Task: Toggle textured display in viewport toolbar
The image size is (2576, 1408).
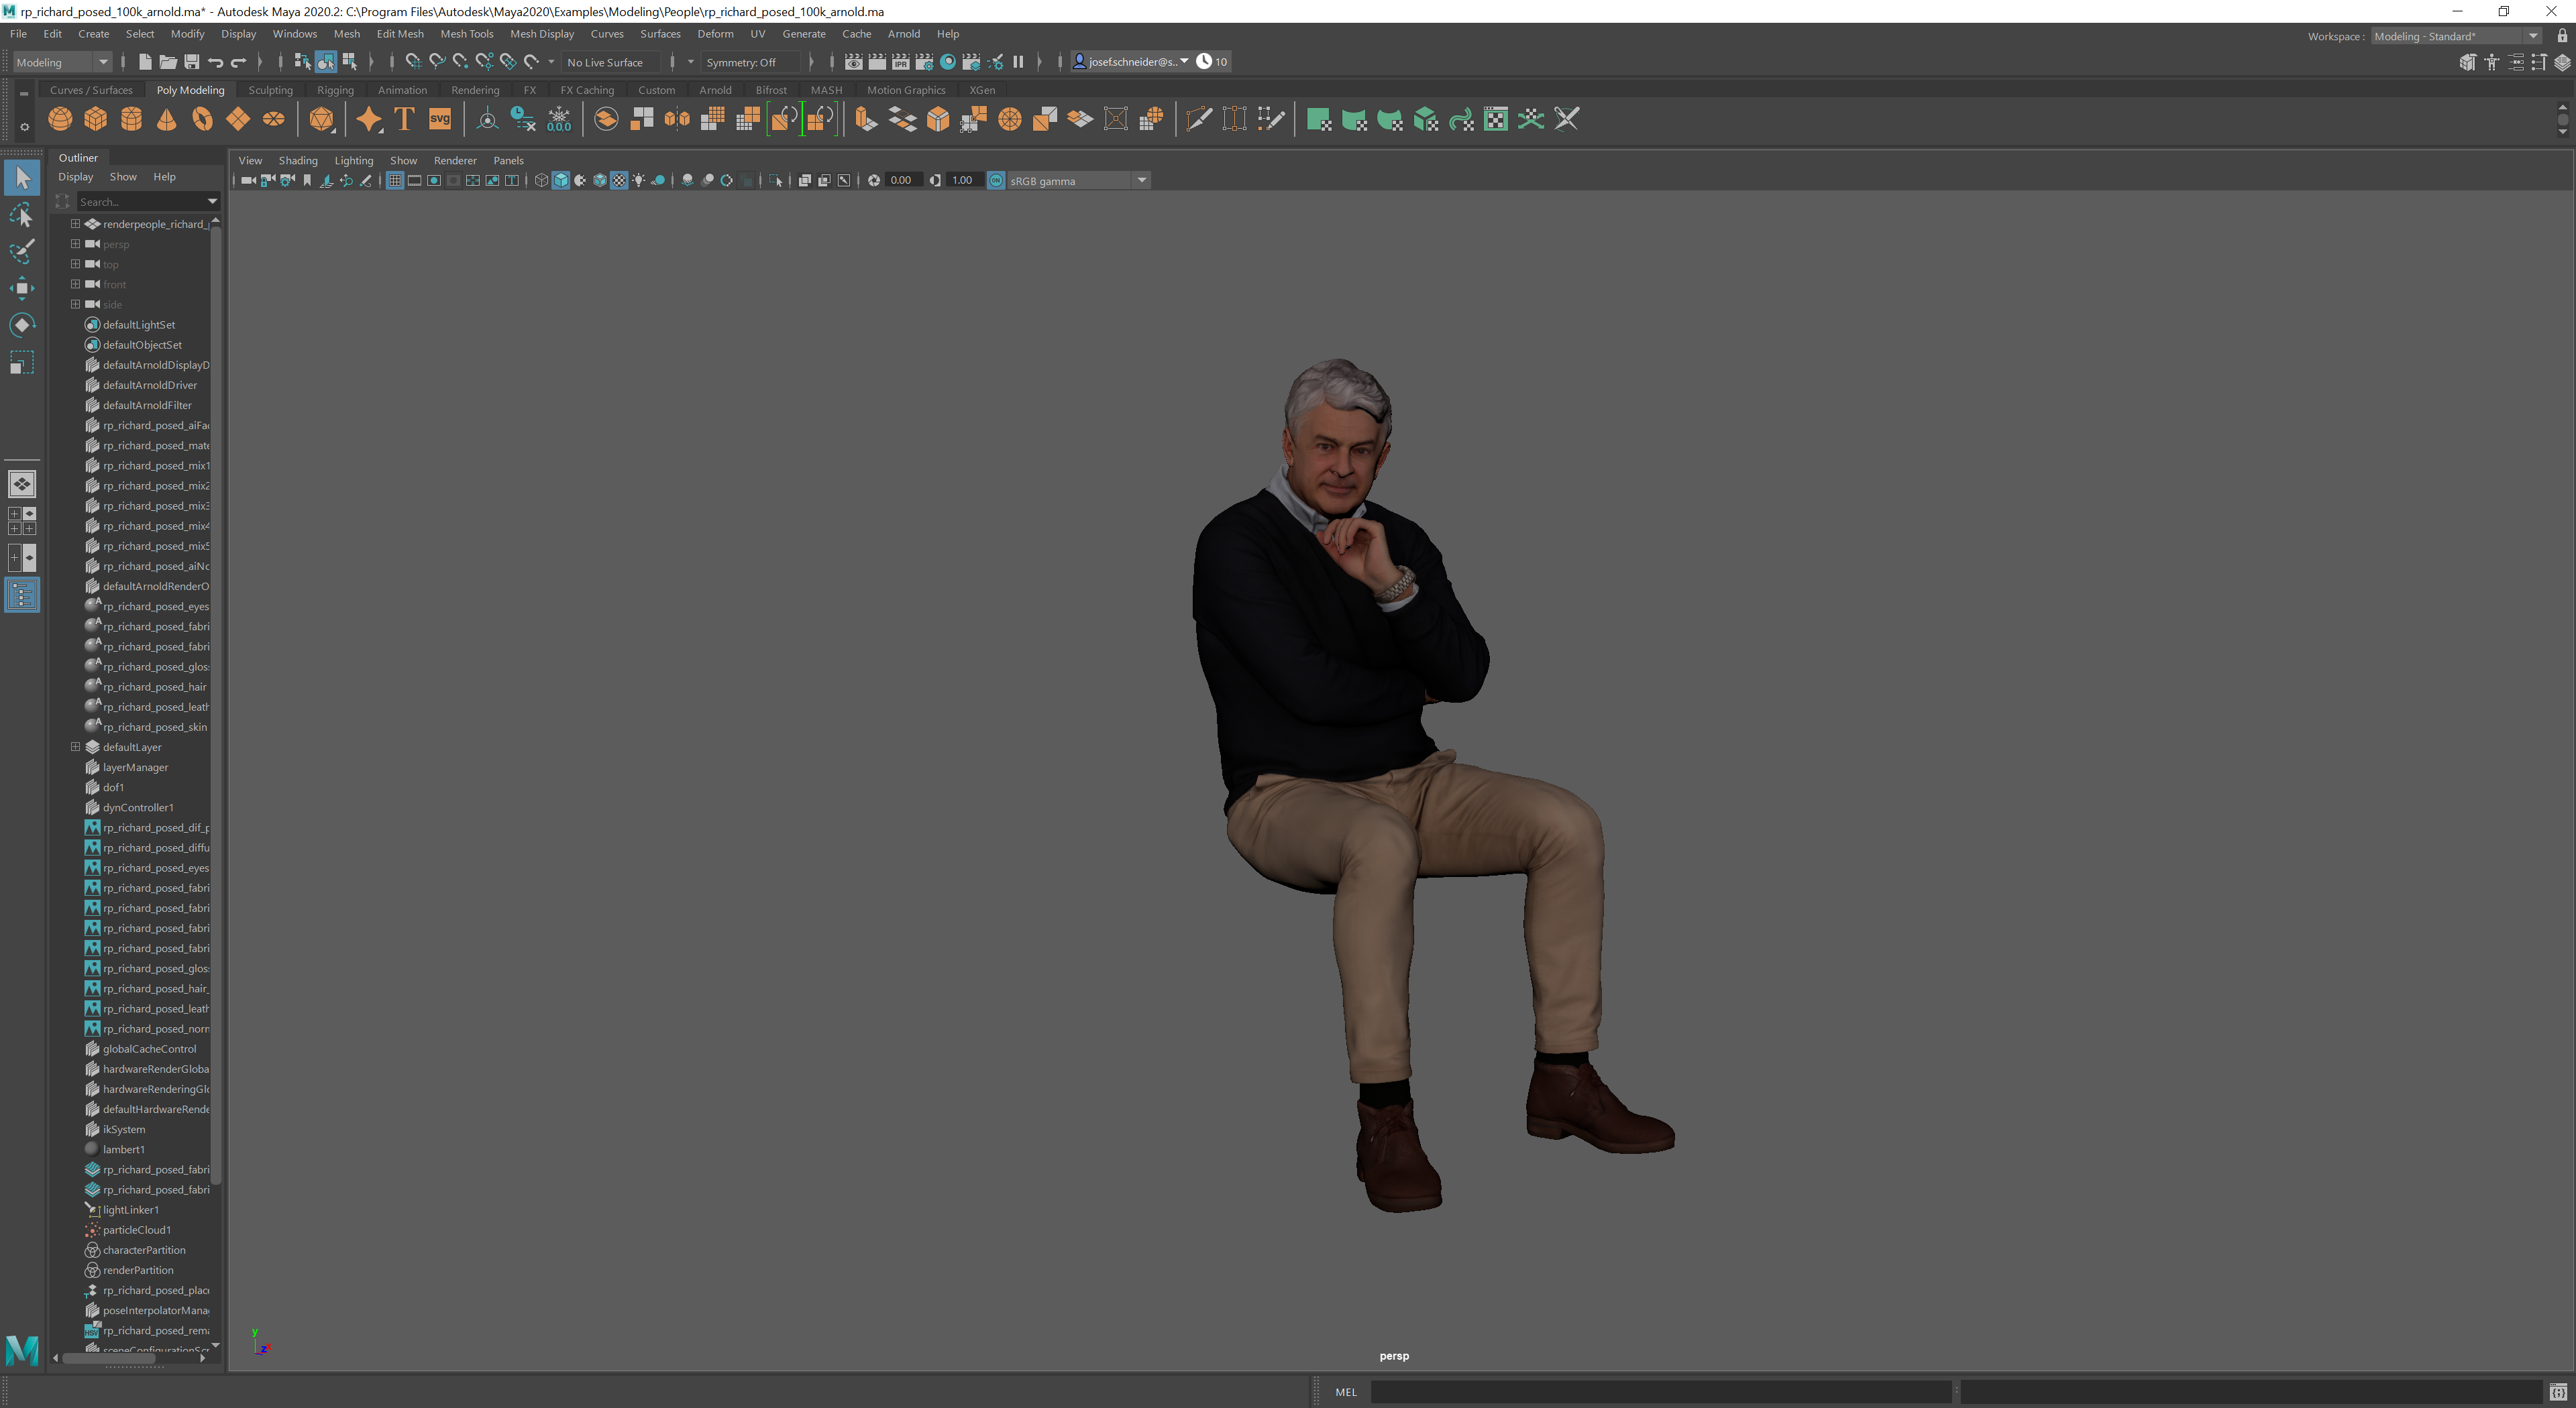Action: click(x=619, y=181)
